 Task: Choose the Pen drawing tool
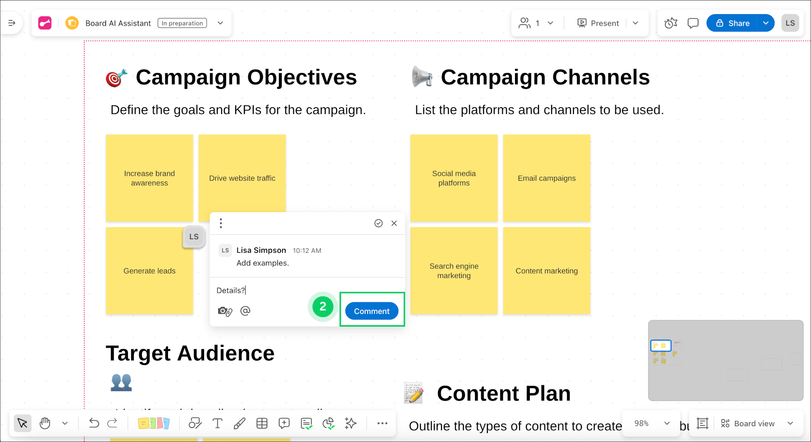(x=239, y=424)
